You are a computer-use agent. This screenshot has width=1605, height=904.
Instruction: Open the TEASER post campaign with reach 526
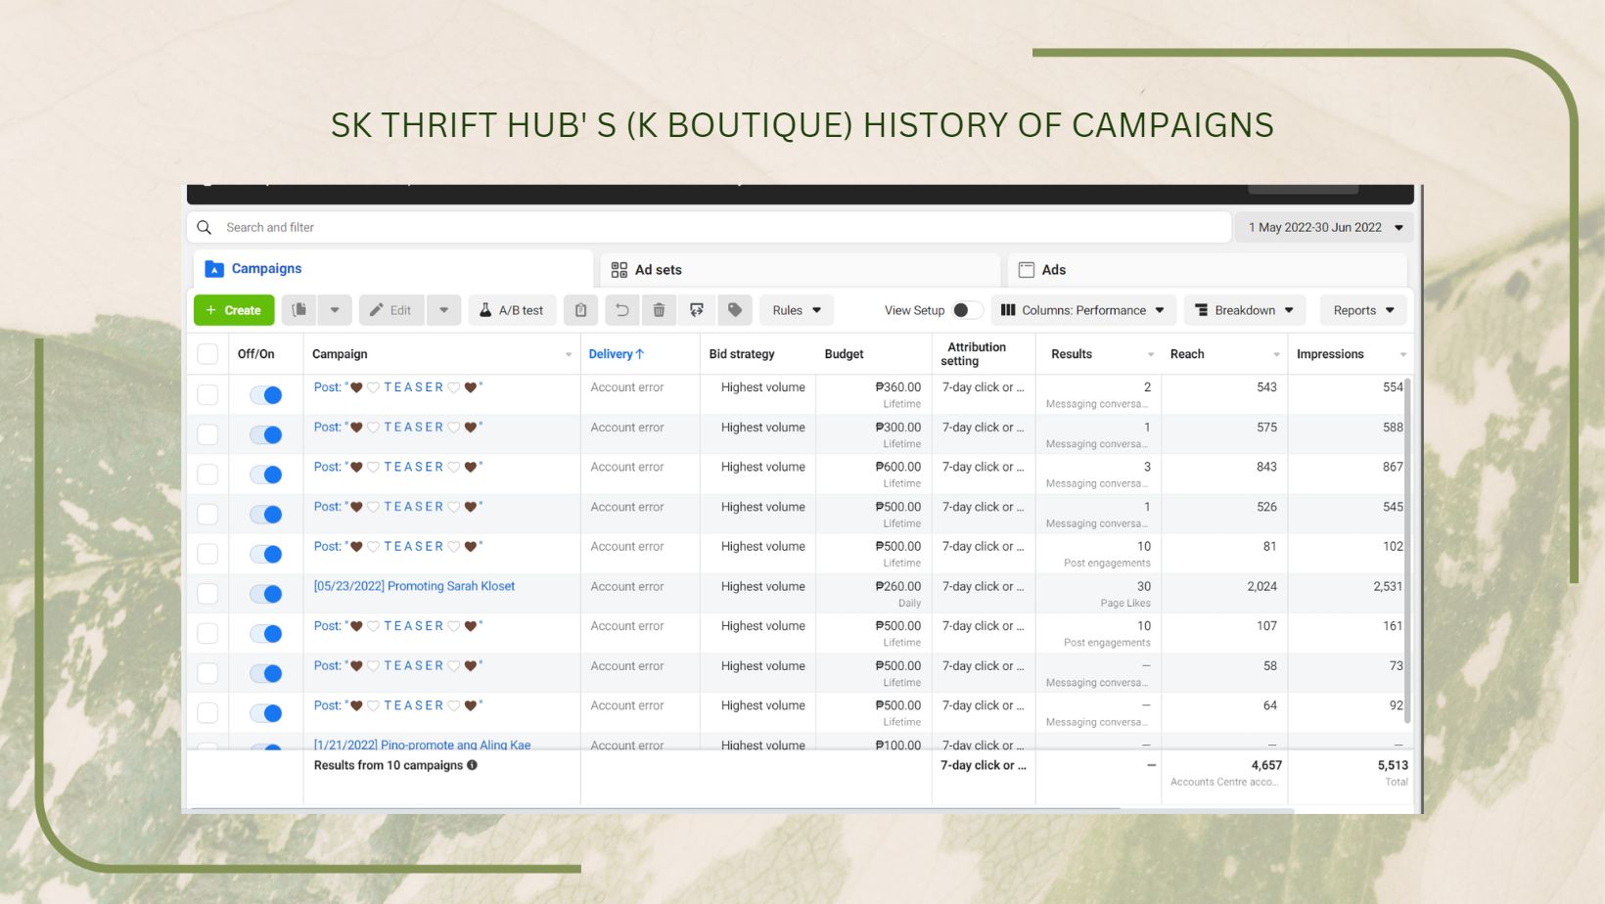(x=398, y=507)
